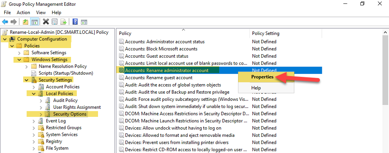Viewport: 389px width, 153px height.
Task: Select Accounts: Rename administrator account policy
Action: point(167,70)
